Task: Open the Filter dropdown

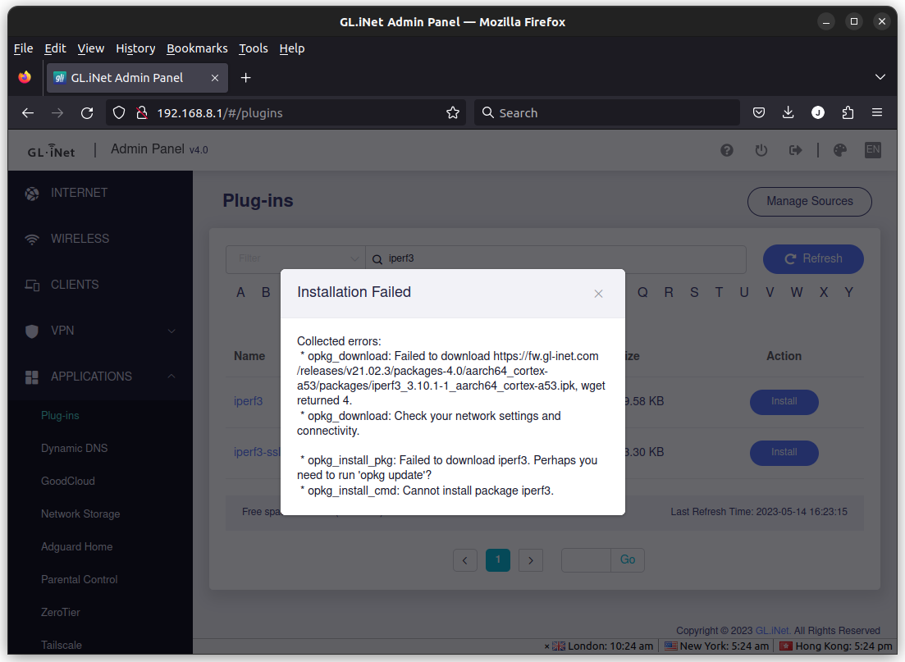Action: (x=295, y=258)
